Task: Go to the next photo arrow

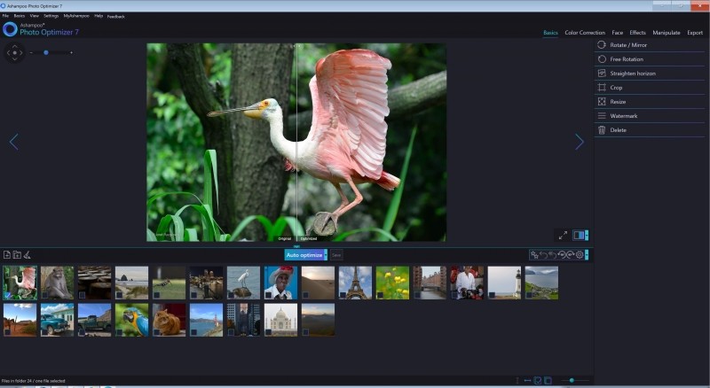Action: click(x=580, y=142)
